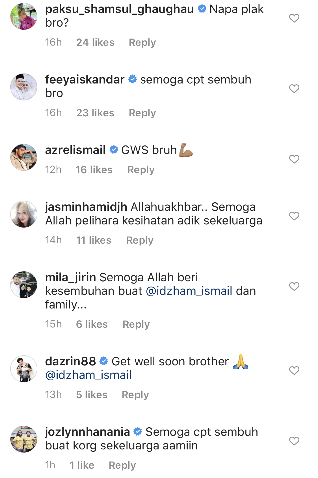This screenshot has height=478, width=318.
Task: View 11 likes on jasminhamidjh's comment
Action: [94, 240]
